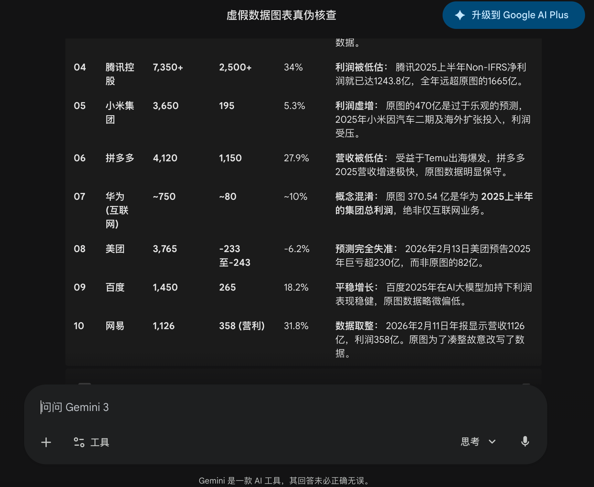
Task: Click the 拼多多 company name
Action: click(x=120, y=158)
